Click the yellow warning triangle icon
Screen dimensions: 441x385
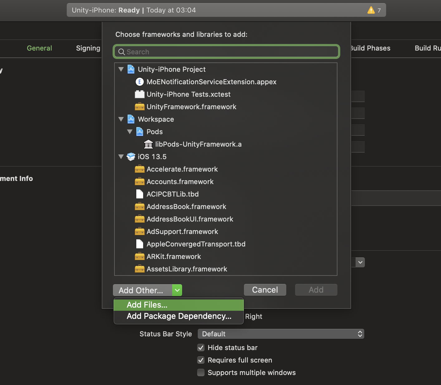371,10
